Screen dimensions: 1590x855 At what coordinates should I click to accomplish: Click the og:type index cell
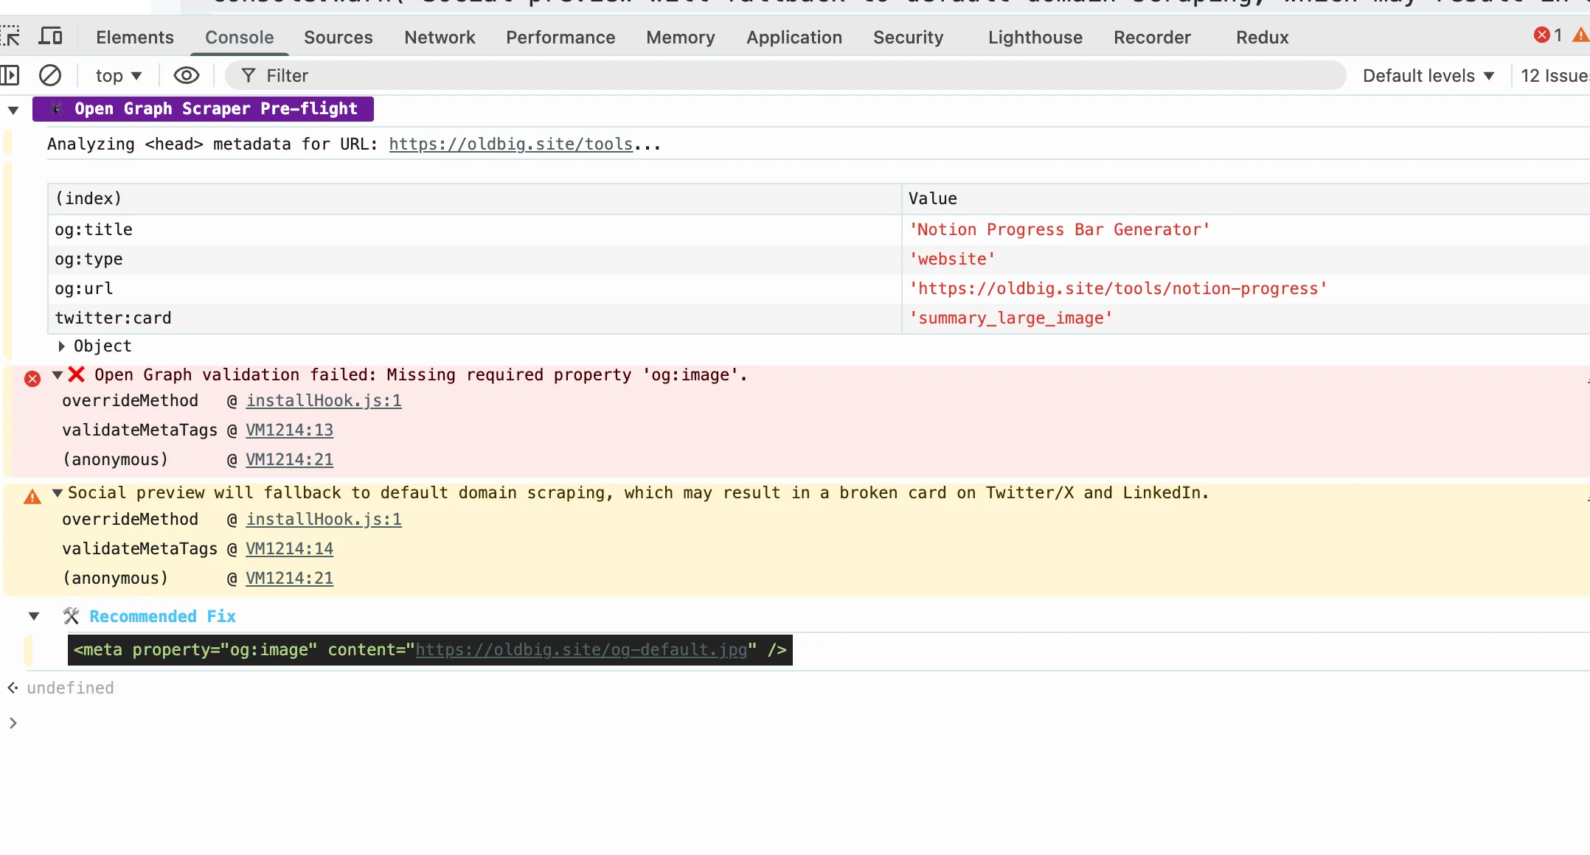pyautogui.click(x=474, y=259)
